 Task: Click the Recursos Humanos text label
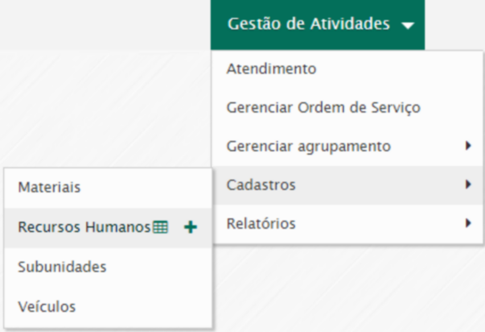(x=84, y=227)
